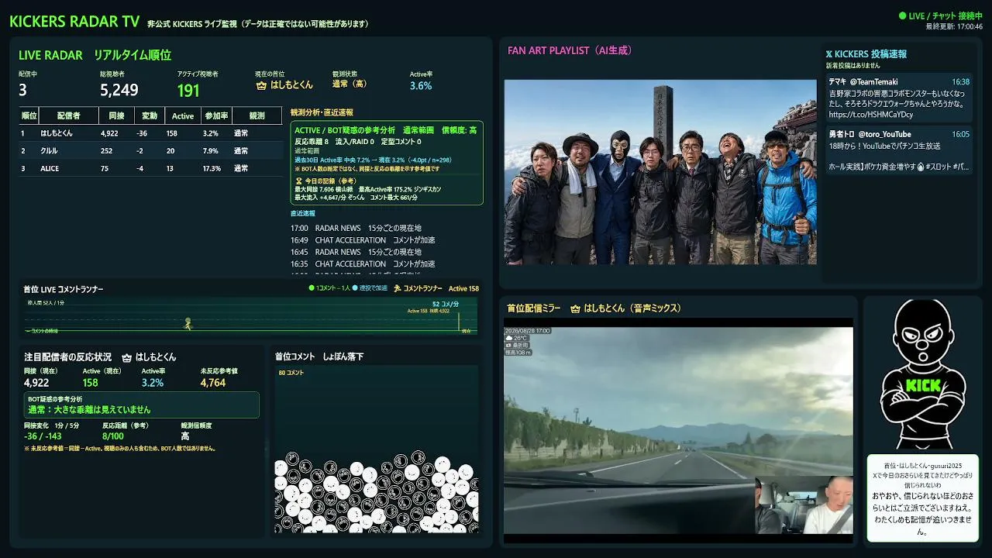Click the 17:00 RADAR NEWS entry
This screenshot has height=558, width=992.
pos(356,228)
